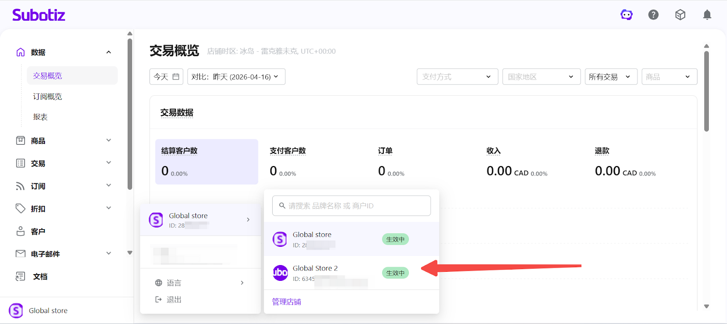Click the main page vertical scrollbar

[x=706, y=91]
